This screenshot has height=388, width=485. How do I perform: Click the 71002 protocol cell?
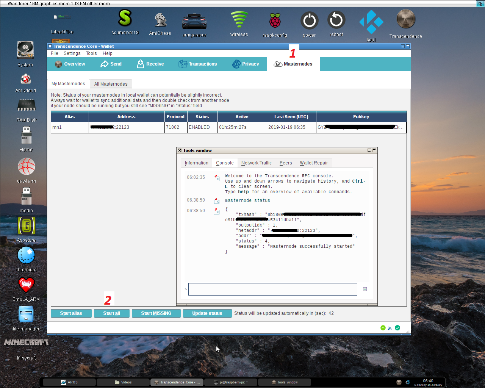click(176, 127)
